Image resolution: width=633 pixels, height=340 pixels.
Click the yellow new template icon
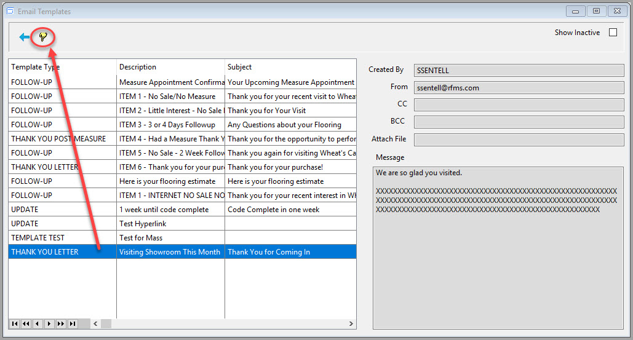coord(43,37)
